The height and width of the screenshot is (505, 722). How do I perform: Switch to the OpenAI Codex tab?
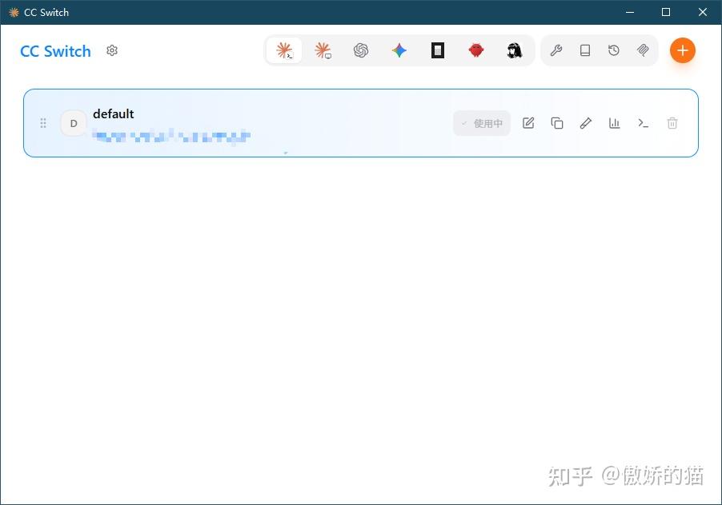pyautogui.click(x=361, y=50)
